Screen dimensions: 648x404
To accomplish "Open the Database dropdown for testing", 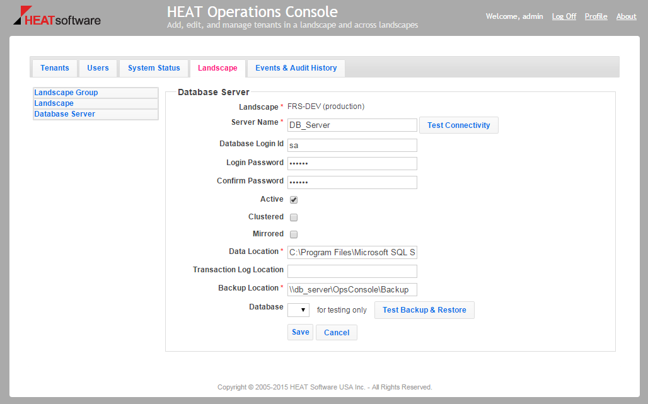I will pyautogui.click(x=298, y=309).
